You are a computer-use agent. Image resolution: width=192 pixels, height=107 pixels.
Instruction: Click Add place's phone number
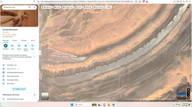tap(15, 99)
